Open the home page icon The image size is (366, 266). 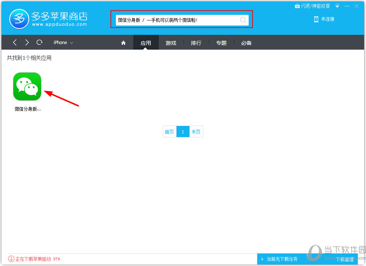click(x=124, y=43)
